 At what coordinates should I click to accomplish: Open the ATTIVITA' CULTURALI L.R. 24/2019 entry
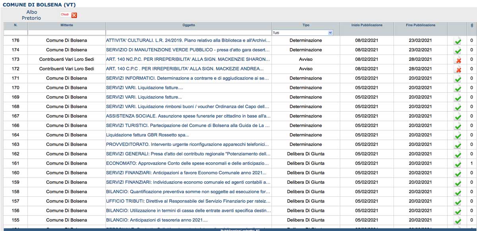pyautogui.click(x=188, y=41)
